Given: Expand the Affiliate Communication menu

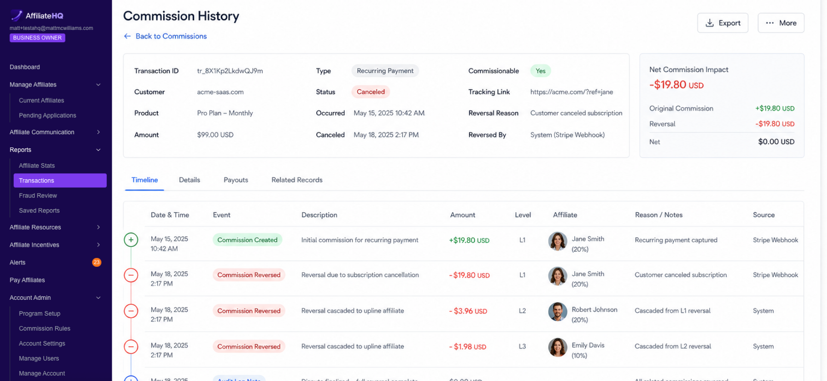Looking at the screenshot, I should [98, 132].
